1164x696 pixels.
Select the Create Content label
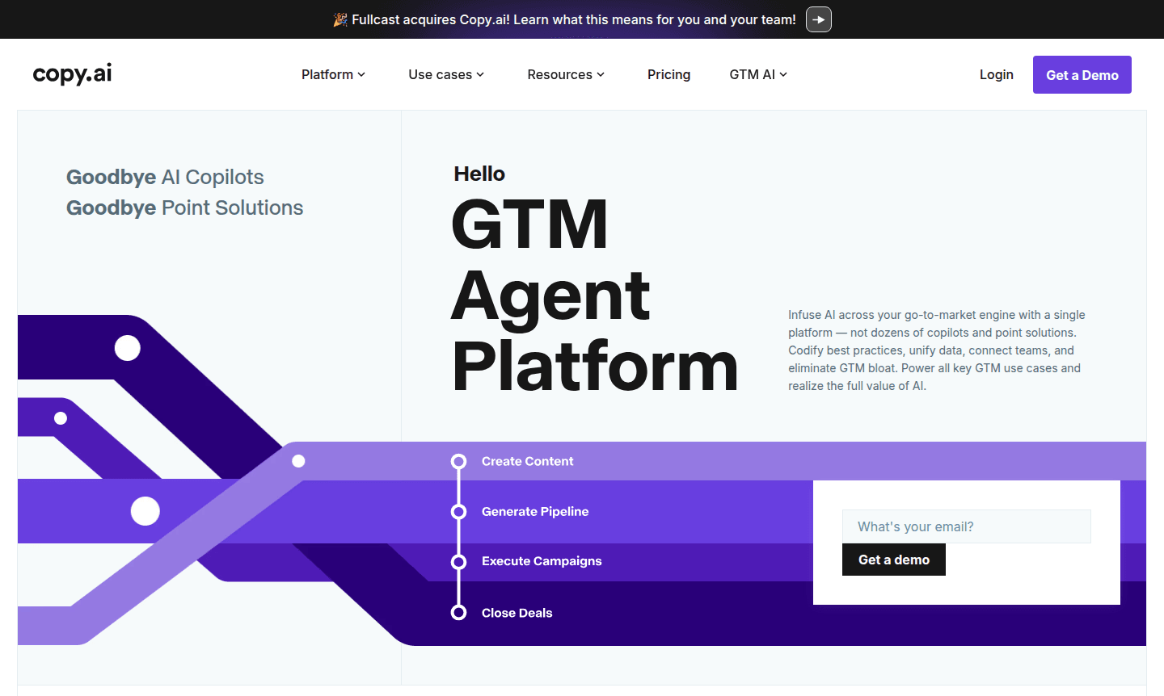527,461
